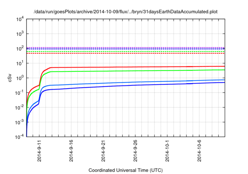Click the 2014-10-6 date label
Viewport: 248px width, 174px height.
point(199,151)
